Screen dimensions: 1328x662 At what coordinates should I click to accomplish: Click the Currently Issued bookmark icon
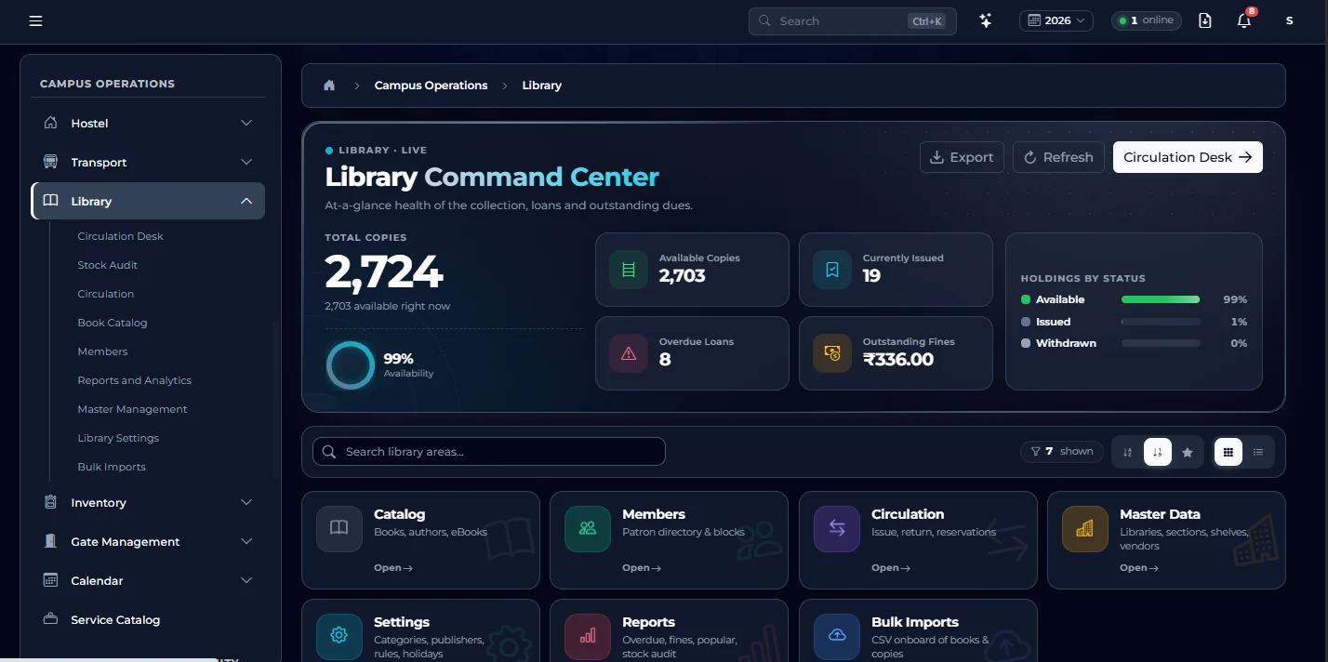pos(832,270)
